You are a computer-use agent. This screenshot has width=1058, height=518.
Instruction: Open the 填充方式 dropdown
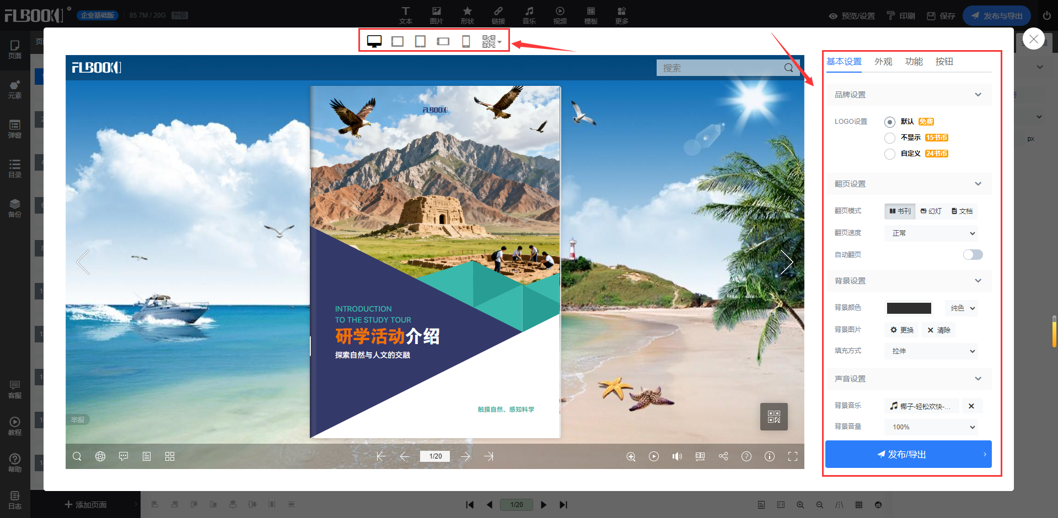click(931, 351)
